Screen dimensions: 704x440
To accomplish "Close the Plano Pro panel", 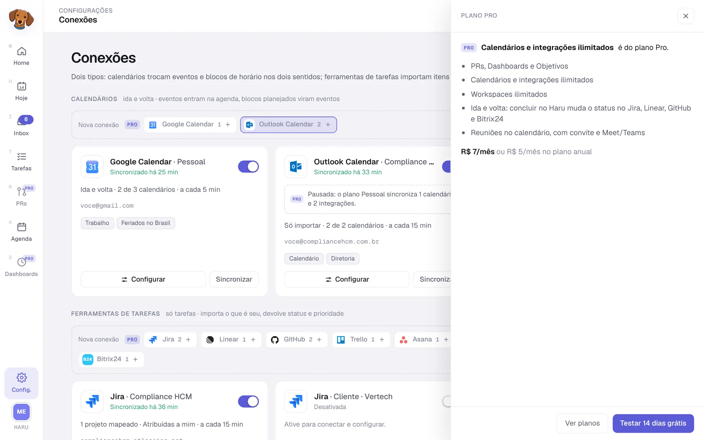I will (686, 16).
